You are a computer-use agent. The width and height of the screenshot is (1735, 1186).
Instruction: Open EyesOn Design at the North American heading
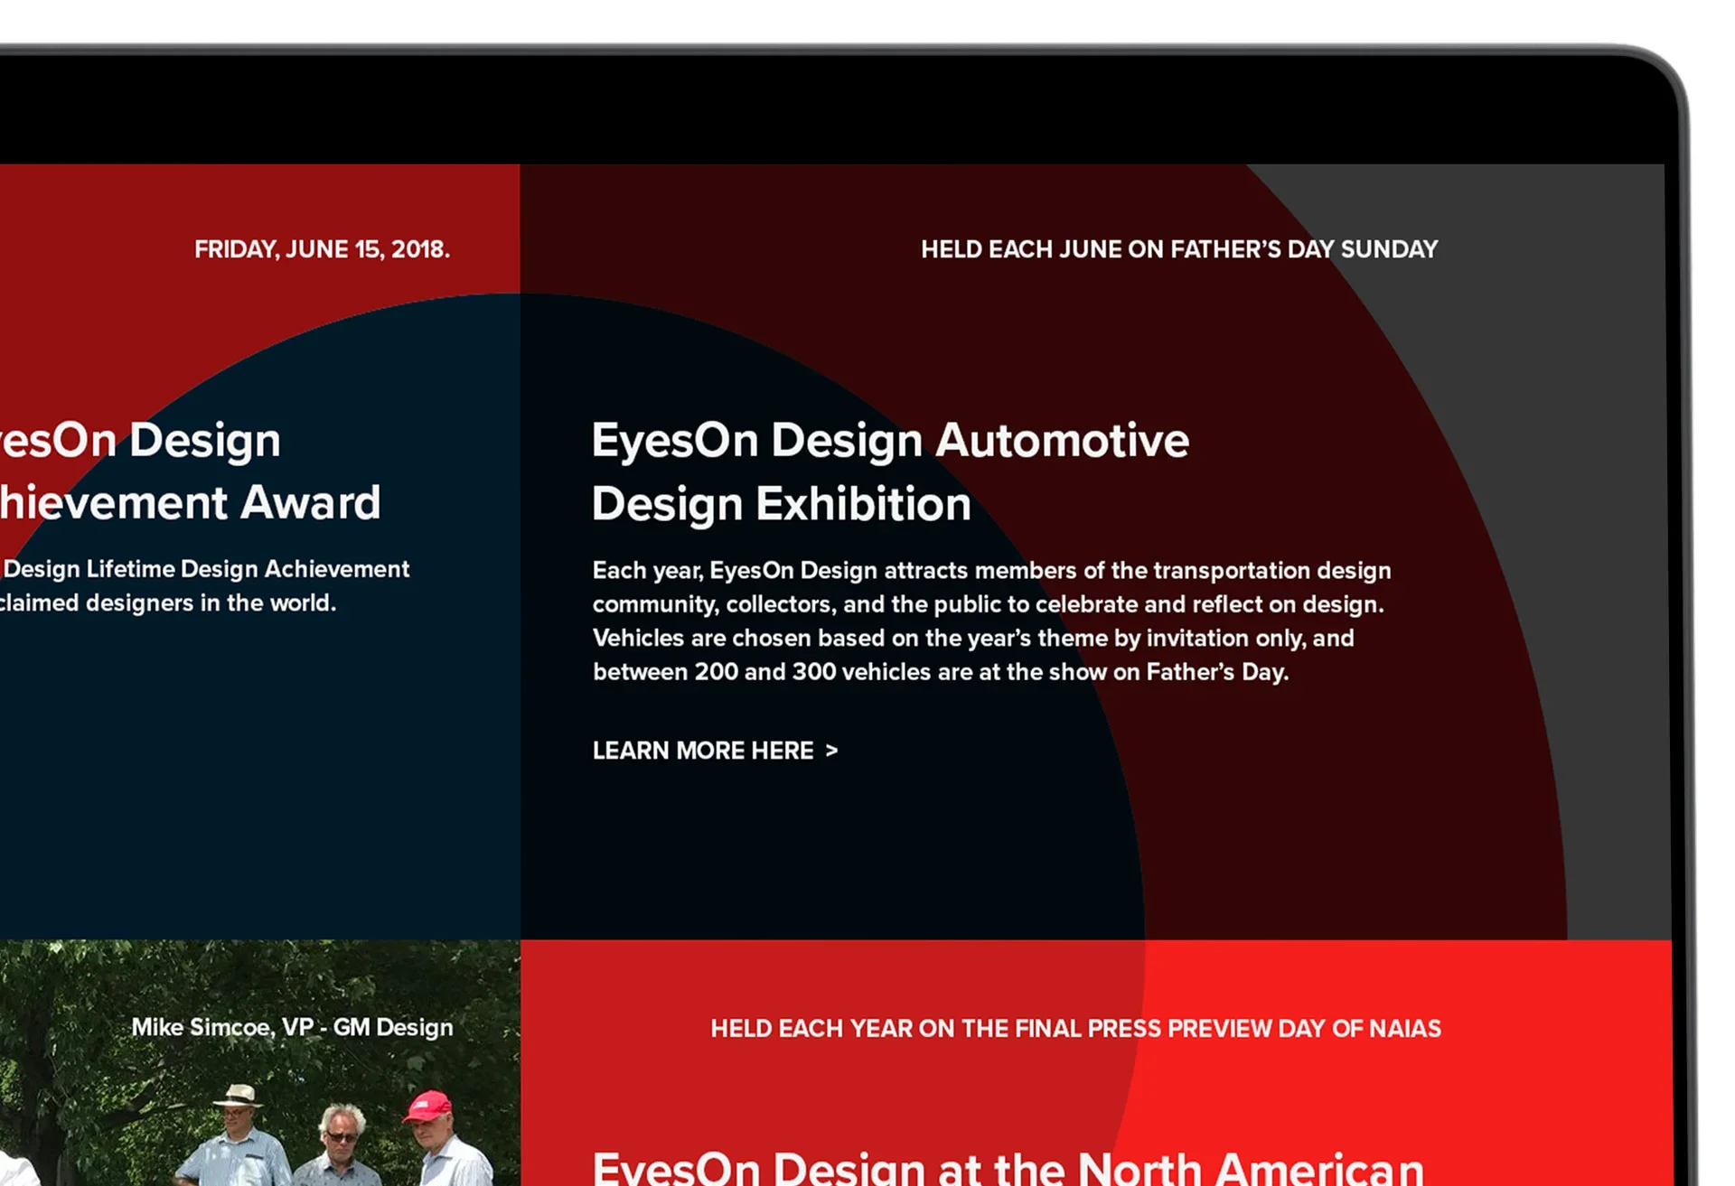point(1008,1168)
